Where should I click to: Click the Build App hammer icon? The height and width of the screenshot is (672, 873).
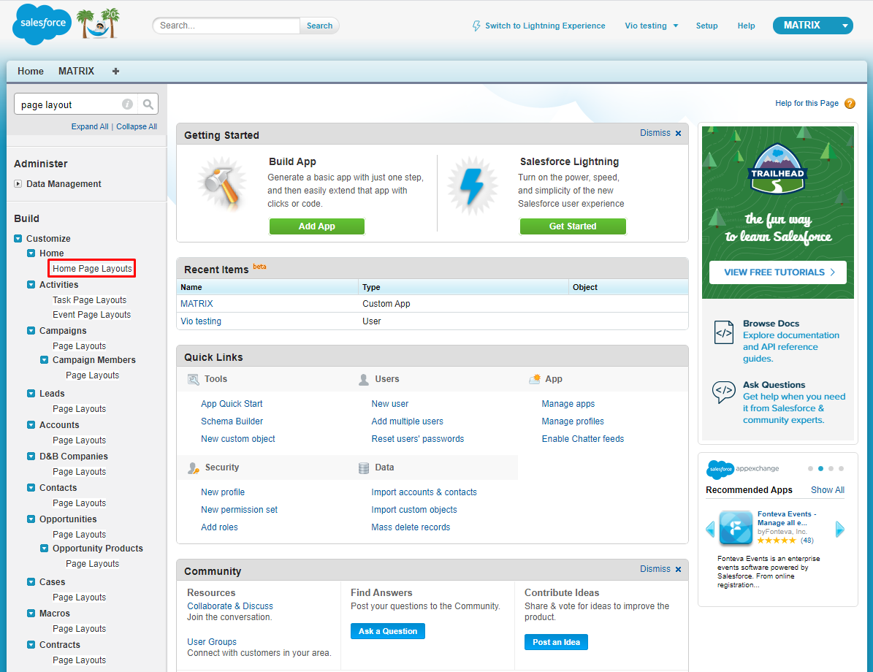pos(221,185)
